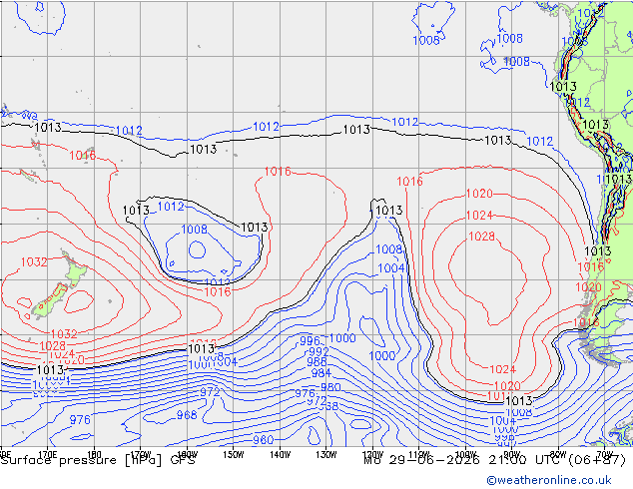The image size is (633, 489).
Task: Select the 150W longitude axis label
Action: click(x=234, y=454)
